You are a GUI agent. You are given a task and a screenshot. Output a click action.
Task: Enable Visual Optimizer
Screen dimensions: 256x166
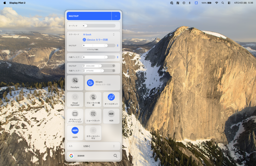click(75, 99)
